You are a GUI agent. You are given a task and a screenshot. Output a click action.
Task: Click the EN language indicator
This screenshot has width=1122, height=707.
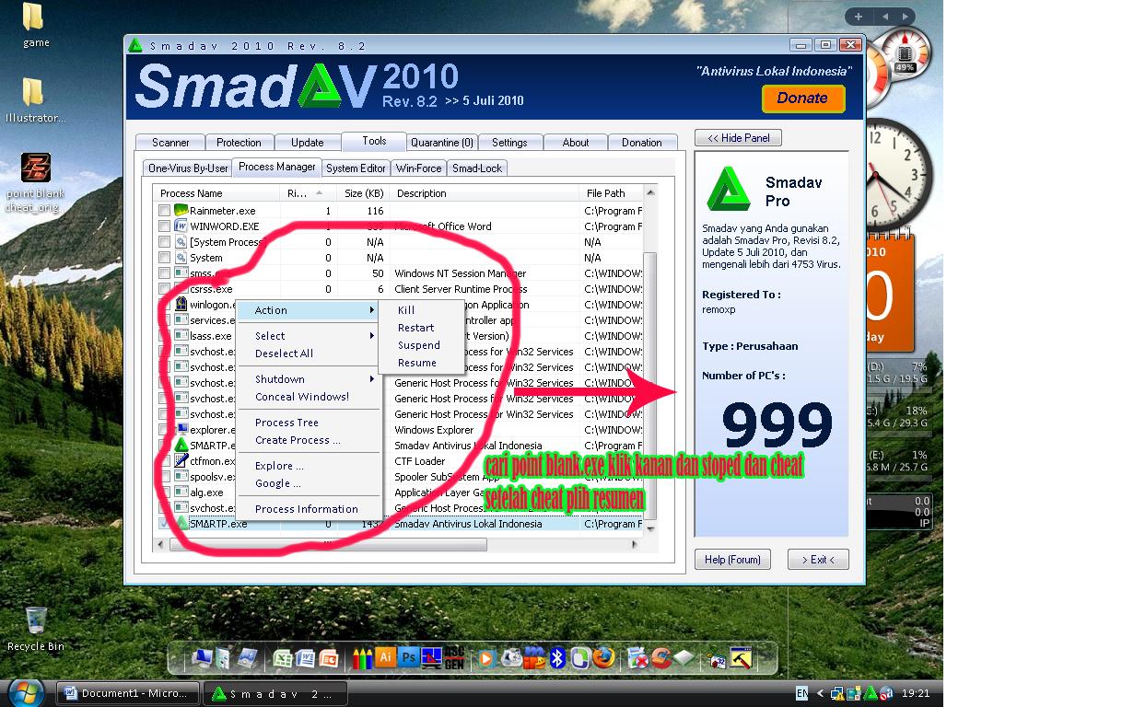pyautogui.click(x=801, y=693)
